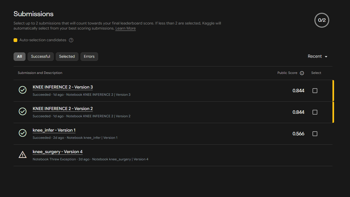Click the yellow Auto-selection candidates swatch
This screenshot has width=350, height=197.
15,40
